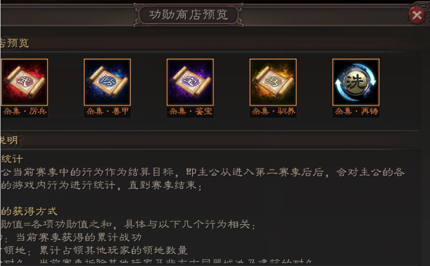Click the shop preview section header
430x266 pixels.
[x=14, y=43]
